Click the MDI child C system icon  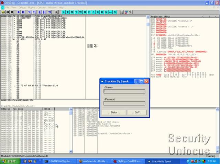(x=2, y=8)
